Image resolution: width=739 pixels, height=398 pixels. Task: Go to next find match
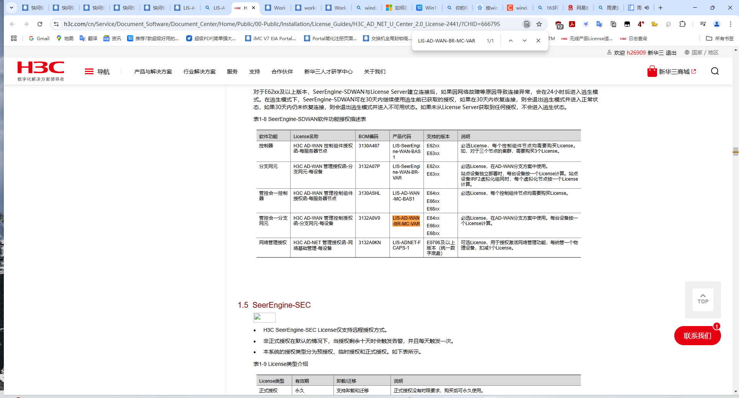524,41
